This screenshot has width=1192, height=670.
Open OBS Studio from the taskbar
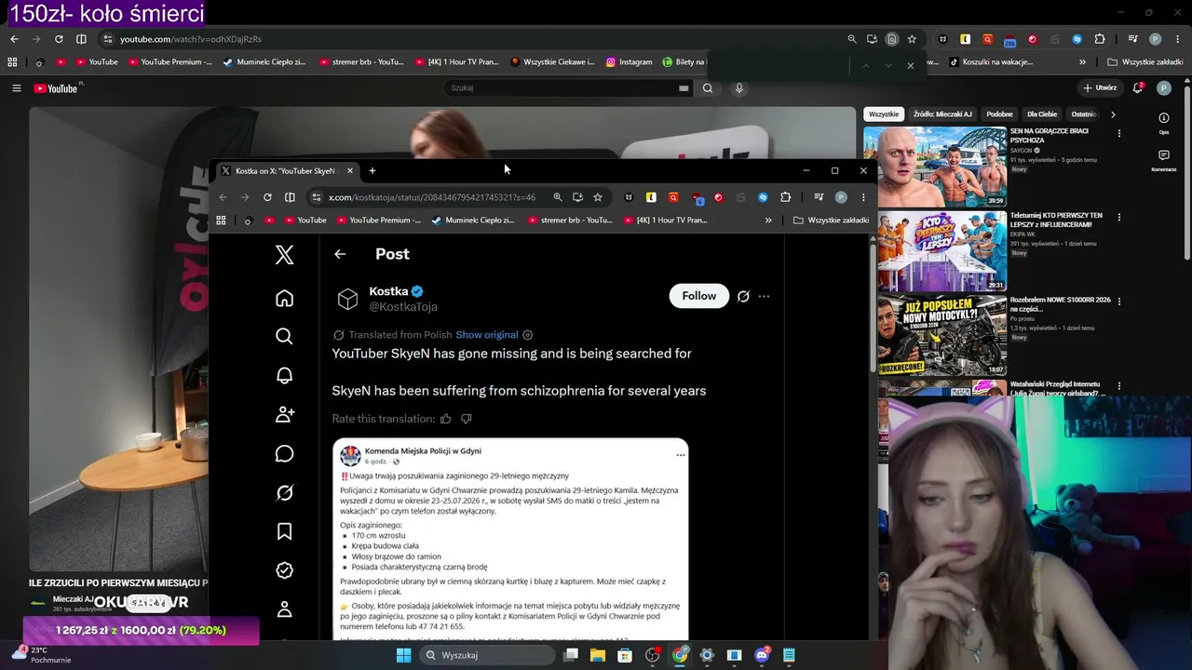[x=653, y=655]
